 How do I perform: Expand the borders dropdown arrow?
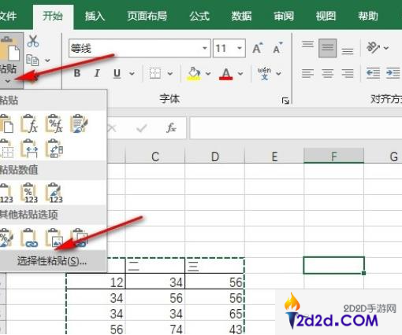click(170, 74)
